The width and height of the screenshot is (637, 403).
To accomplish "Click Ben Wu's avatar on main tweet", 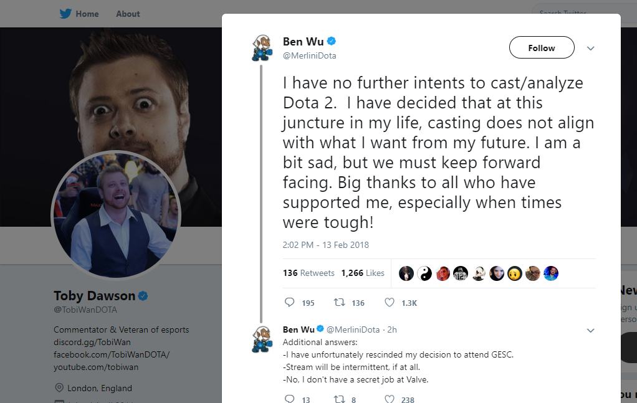I will click(262, 48).
